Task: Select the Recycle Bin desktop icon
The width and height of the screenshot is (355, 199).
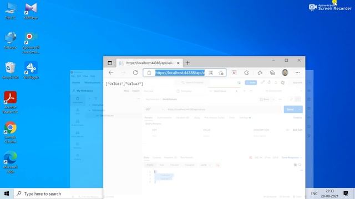Action: click(11, 70)
